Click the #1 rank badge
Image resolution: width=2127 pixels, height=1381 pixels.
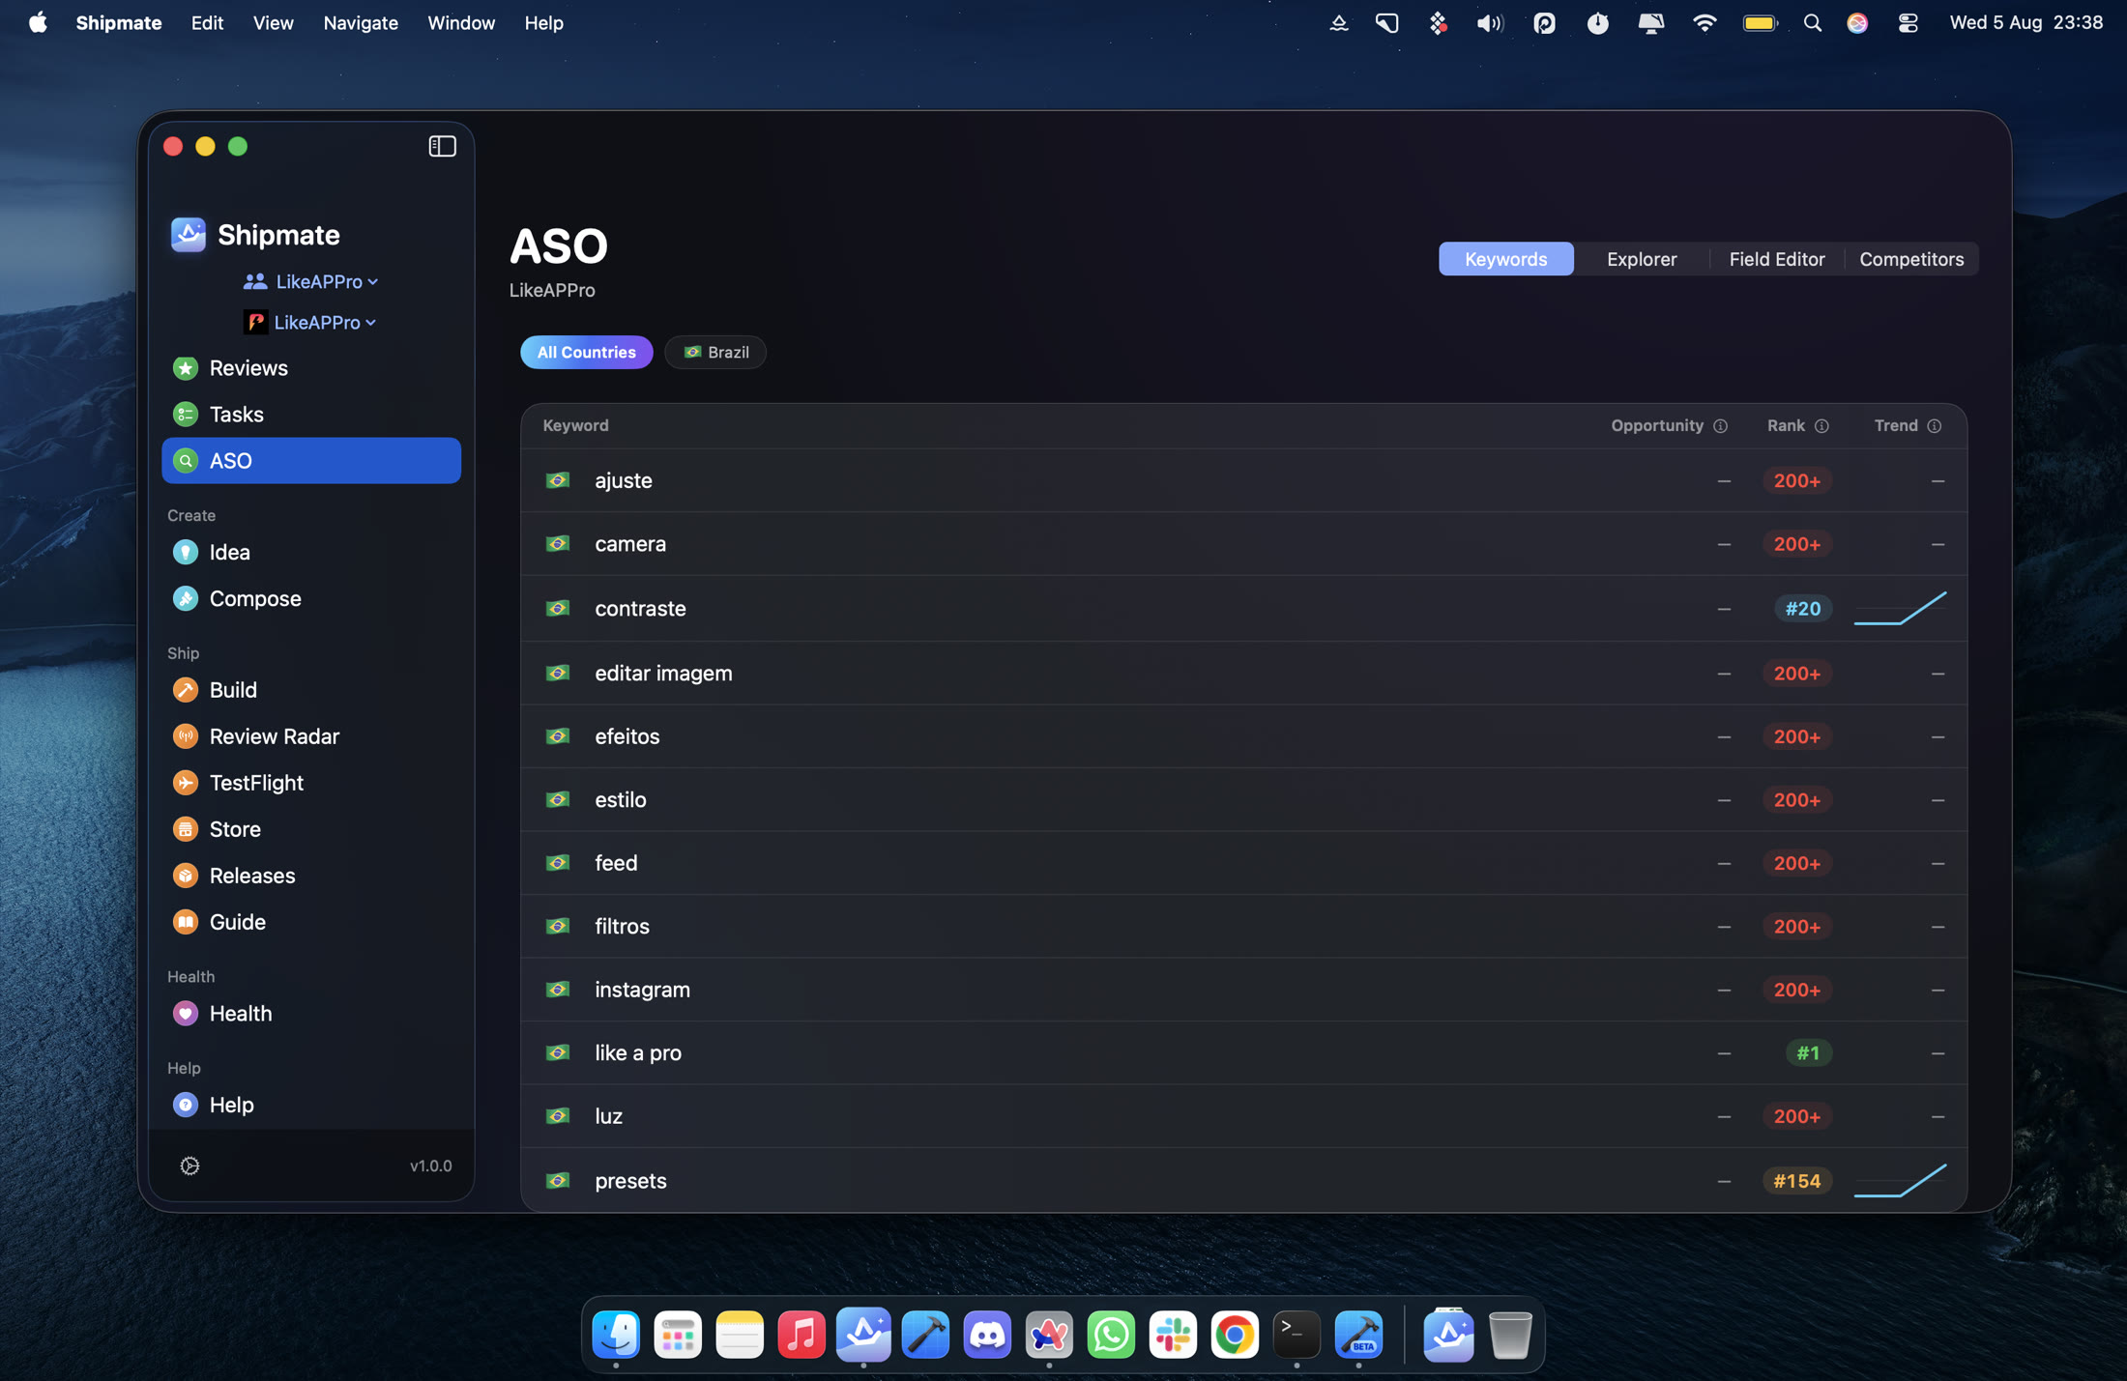pyautogui.click(x=1808, y=1053)
